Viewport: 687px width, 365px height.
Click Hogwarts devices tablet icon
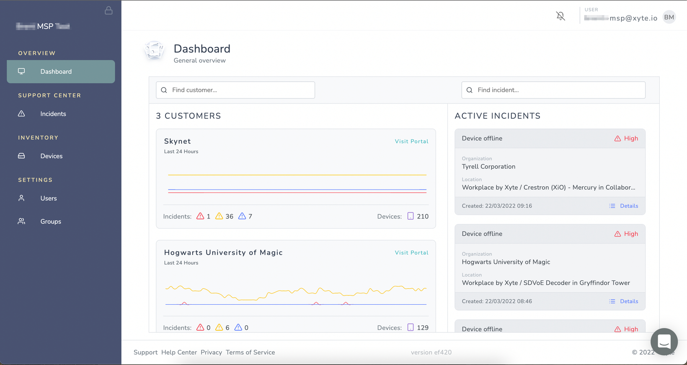[411, 327]
